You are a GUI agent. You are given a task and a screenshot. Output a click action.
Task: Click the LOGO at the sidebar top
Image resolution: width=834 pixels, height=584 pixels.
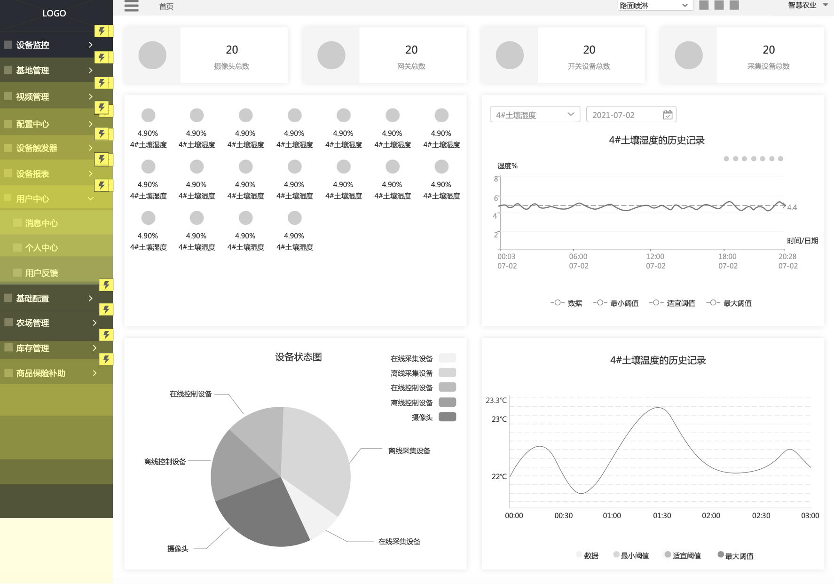point(54,13)
